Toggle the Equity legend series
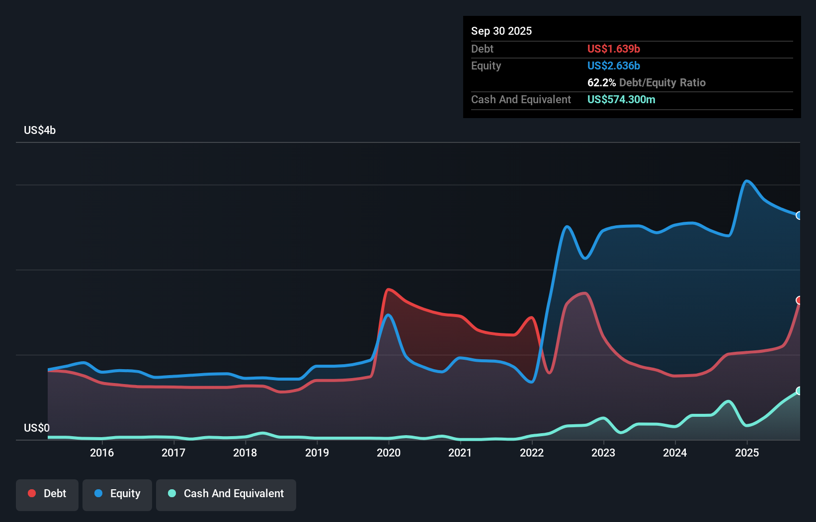816x522 pixels. tap(117, 495)
